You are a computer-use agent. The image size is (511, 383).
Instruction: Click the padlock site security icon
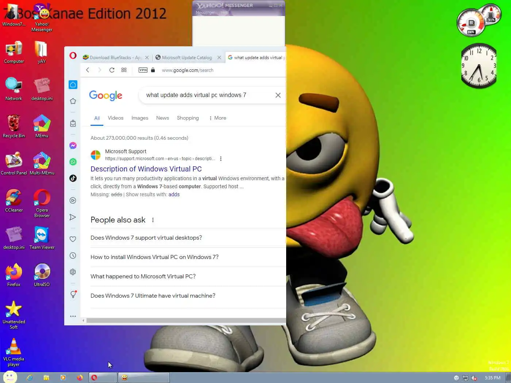tap(153, 70)
